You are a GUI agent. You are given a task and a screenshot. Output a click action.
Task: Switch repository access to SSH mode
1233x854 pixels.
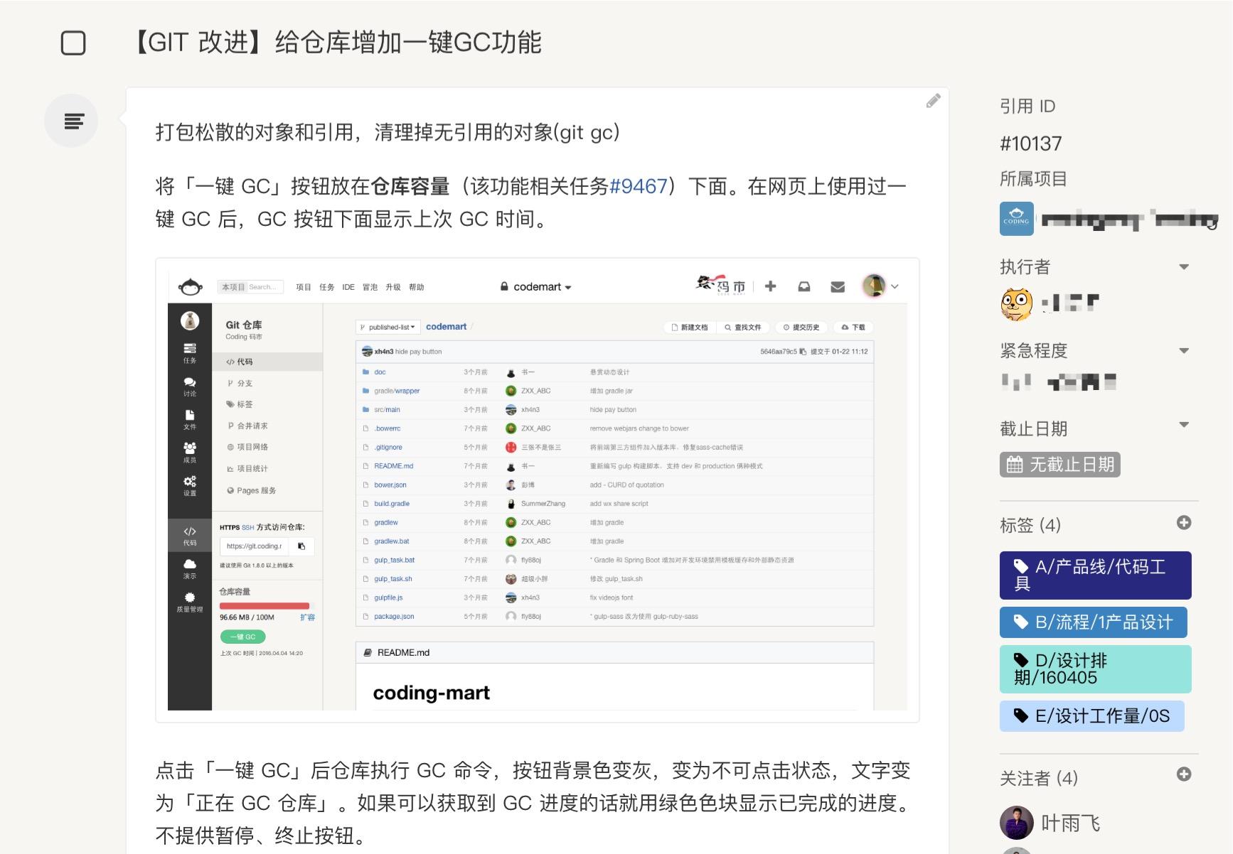(x=247, y=527)
